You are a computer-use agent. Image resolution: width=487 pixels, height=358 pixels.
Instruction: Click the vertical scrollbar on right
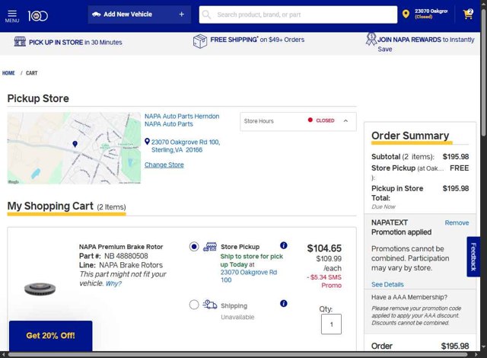(x=484, y=73)
